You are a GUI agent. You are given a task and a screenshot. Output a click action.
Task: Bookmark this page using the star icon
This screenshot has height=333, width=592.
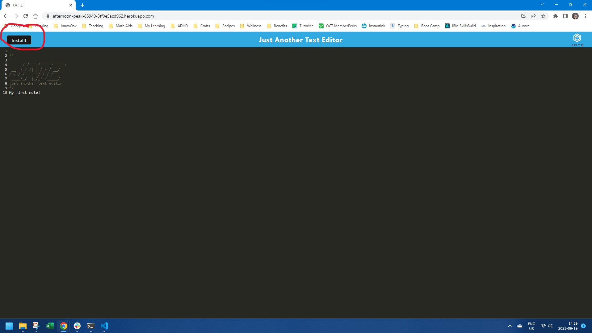click(543, 16)
